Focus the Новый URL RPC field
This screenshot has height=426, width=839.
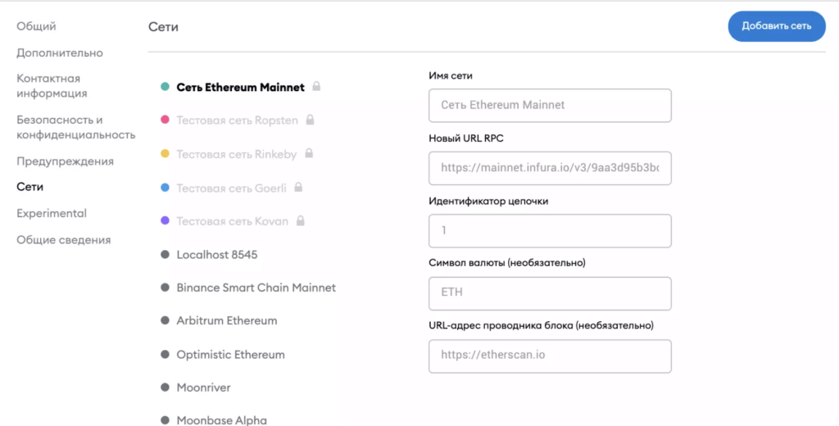coord(550,168)
